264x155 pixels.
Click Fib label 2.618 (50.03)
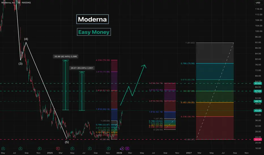[156, 101]
